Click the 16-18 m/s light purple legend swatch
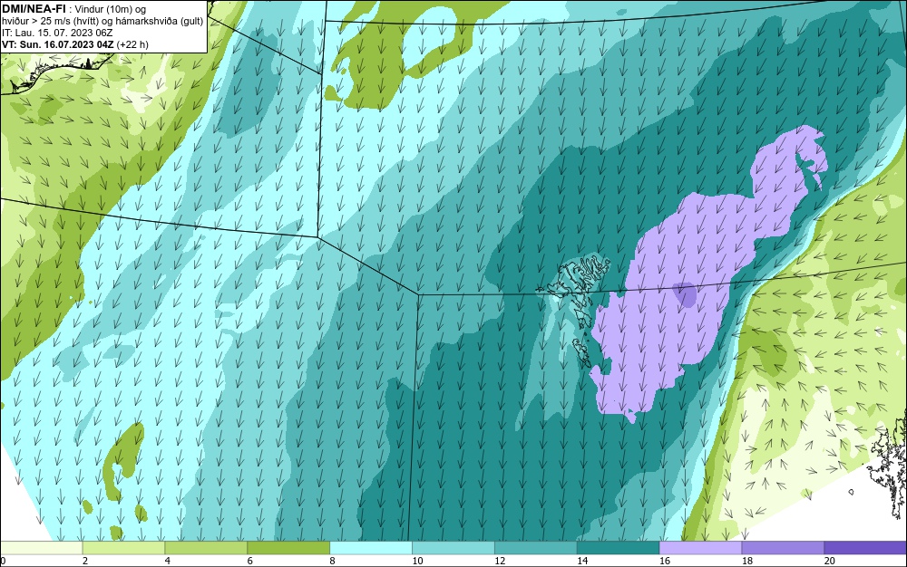This screenshot has width=907, height=567. pyautogui.click(x=700, y=548)
